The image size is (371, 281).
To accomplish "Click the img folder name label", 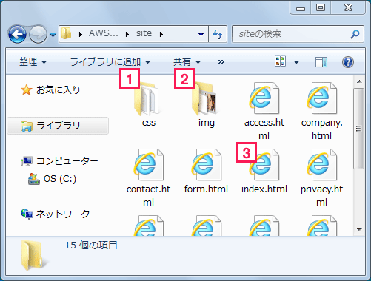I will pos(207,123).
